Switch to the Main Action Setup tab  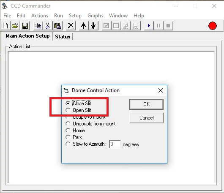point(27,36)
